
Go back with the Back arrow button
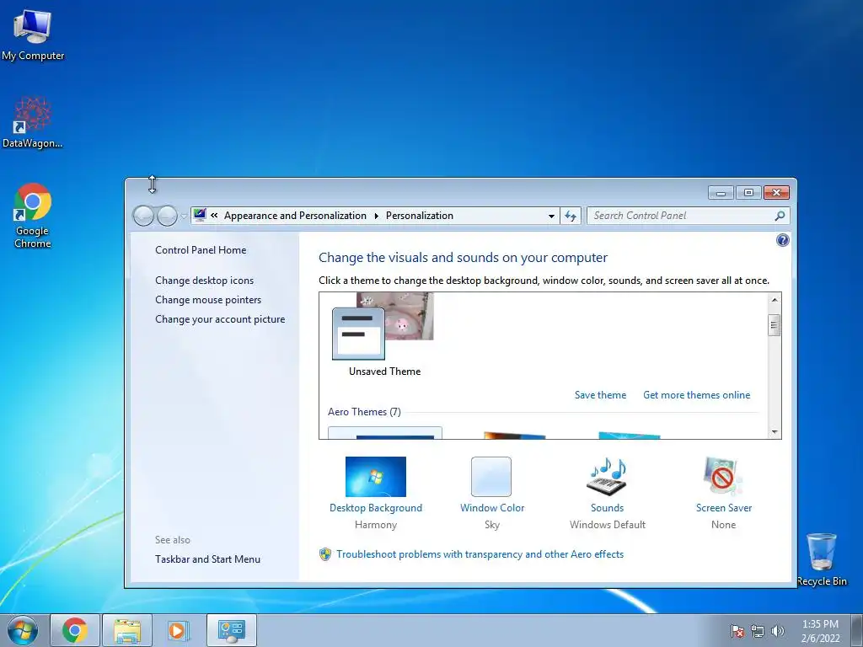[143, 216]
